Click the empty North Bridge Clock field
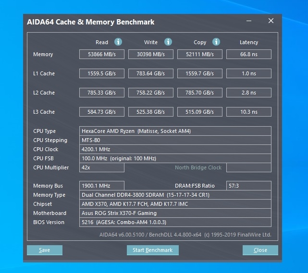 [249, 167]
